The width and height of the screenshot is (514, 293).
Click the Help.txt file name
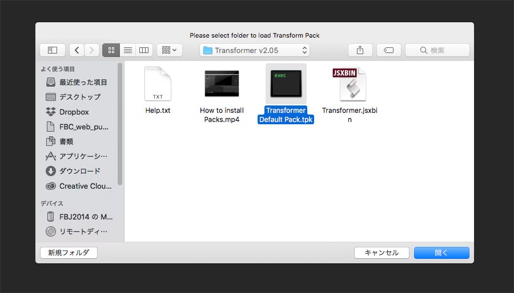158,111
